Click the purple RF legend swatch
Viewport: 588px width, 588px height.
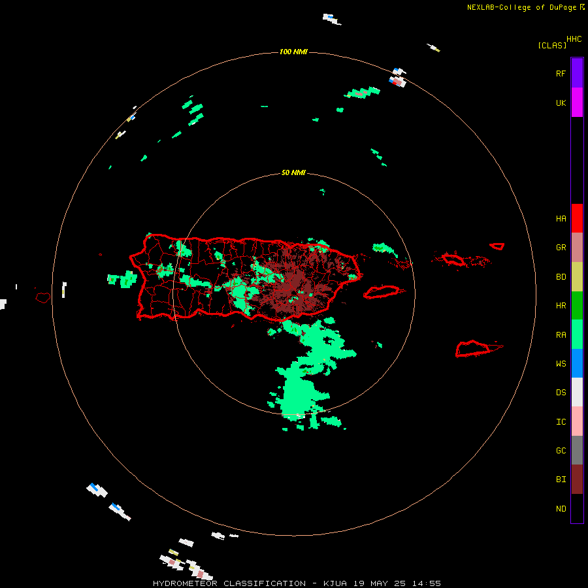(x=577, y=73)
